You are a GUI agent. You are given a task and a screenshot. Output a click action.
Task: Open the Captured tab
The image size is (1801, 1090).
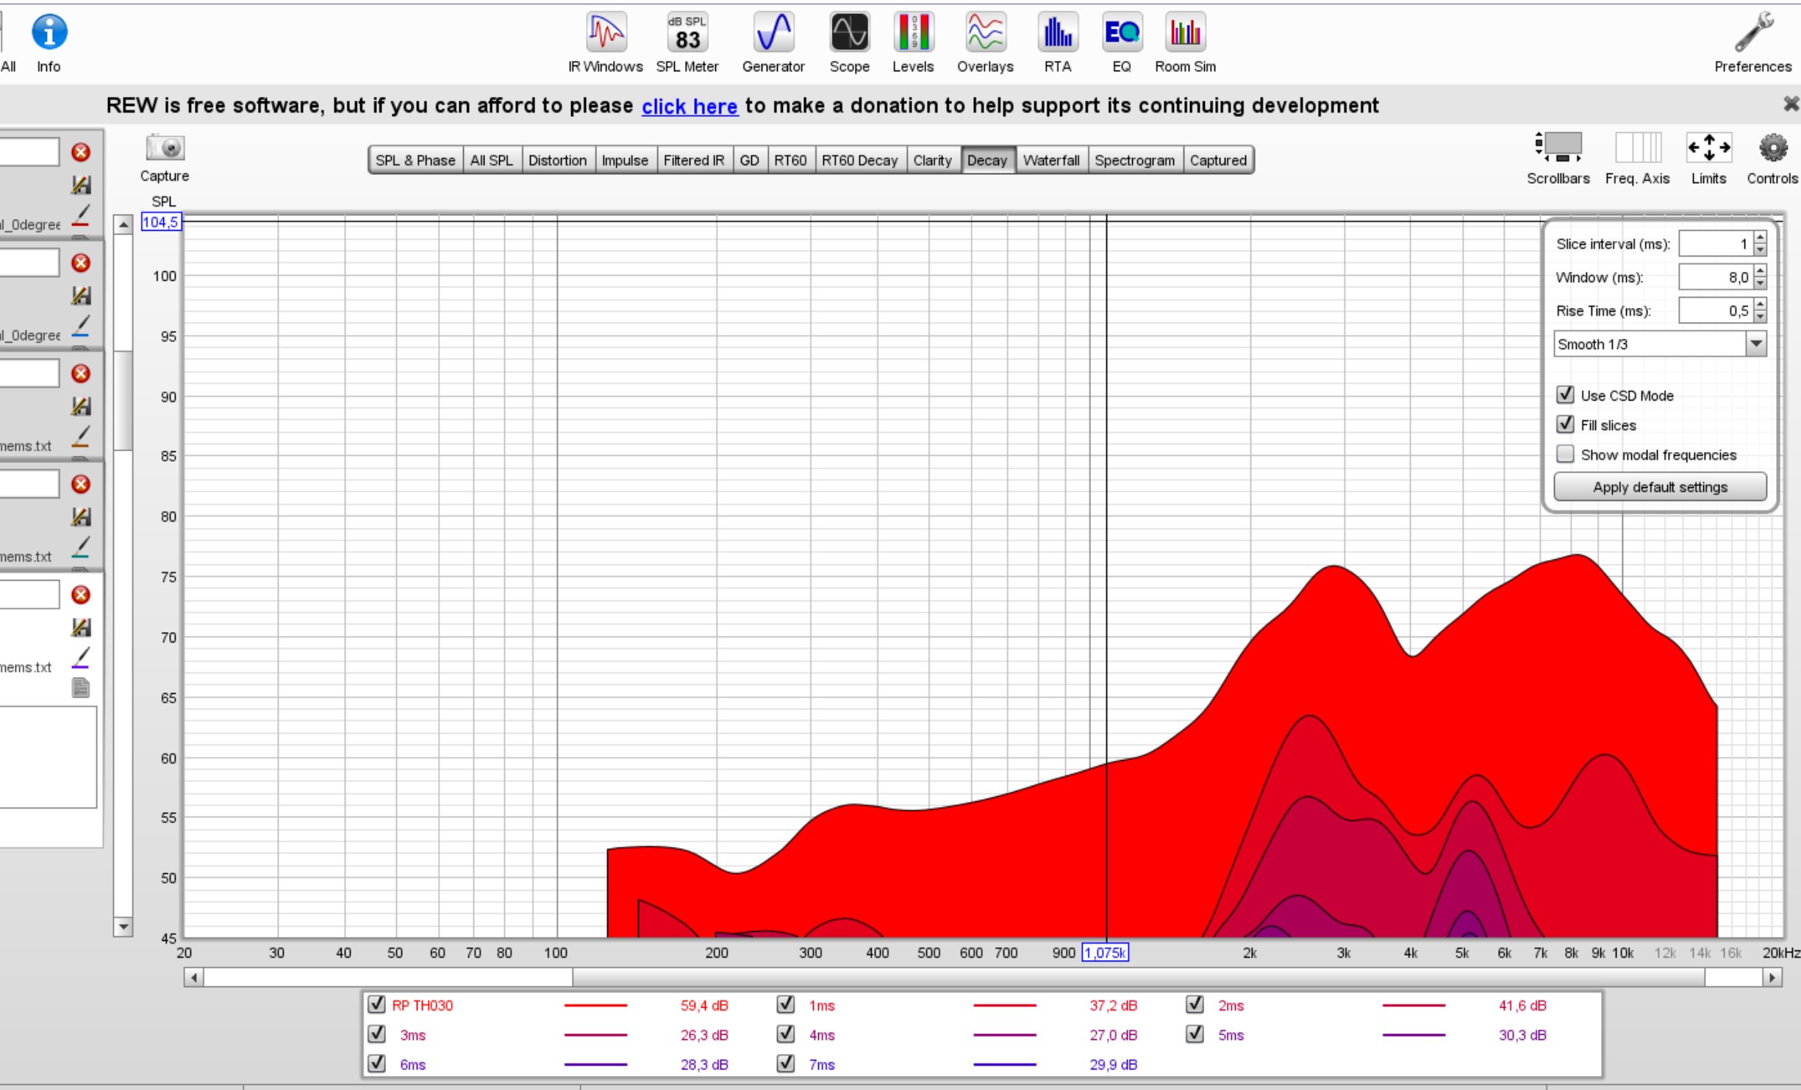click(1218, 160)
